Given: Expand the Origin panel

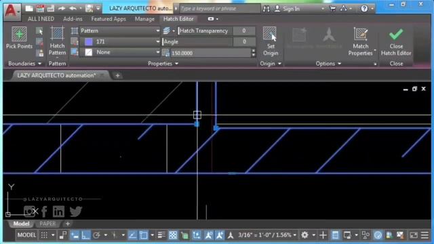Looking at the screenshot, I should (271, 64).
